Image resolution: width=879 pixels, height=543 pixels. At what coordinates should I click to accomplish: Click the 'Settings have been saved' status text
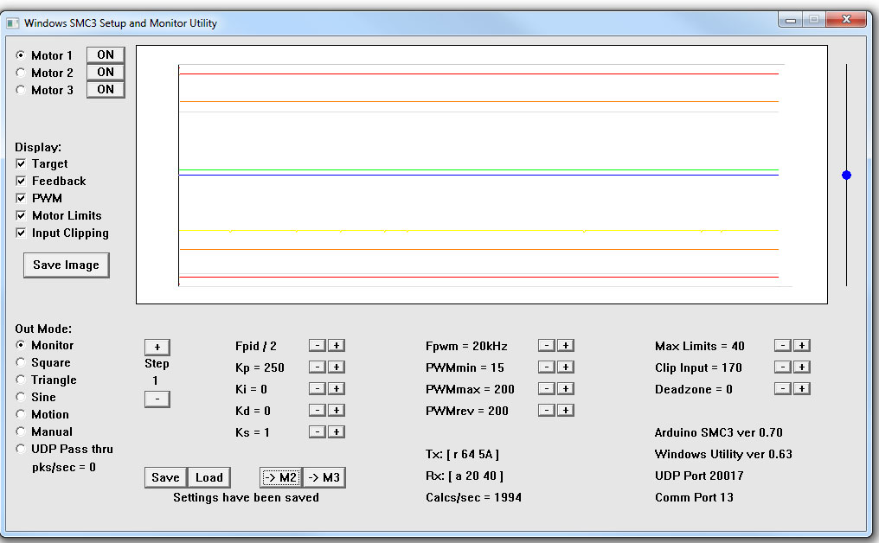tap(246, 498)
